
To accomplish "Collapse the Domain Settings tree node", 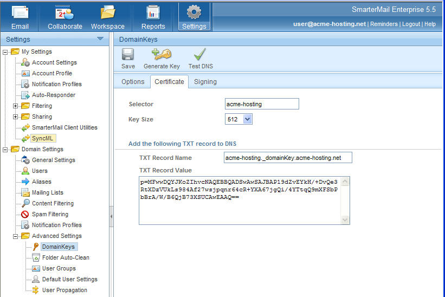I will click(5, 150).
